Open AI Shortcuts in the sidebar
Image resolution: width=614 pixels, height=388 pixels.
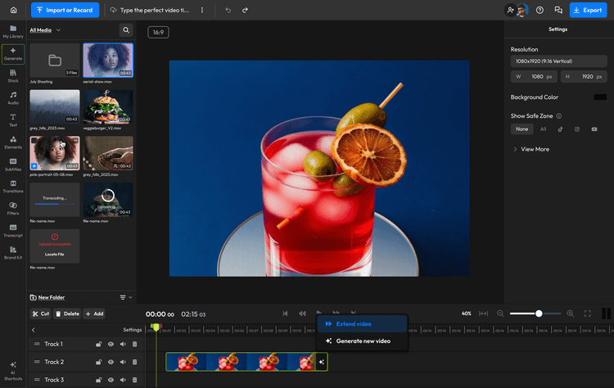[13, 370]
